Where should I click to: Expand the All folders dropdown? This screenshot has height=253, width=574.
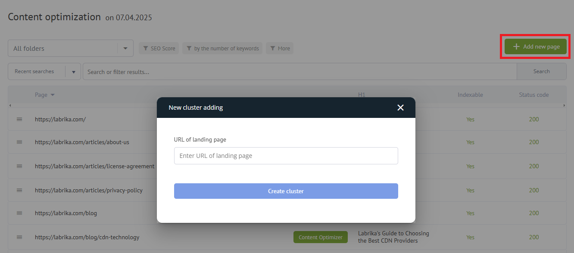(125, 48)
